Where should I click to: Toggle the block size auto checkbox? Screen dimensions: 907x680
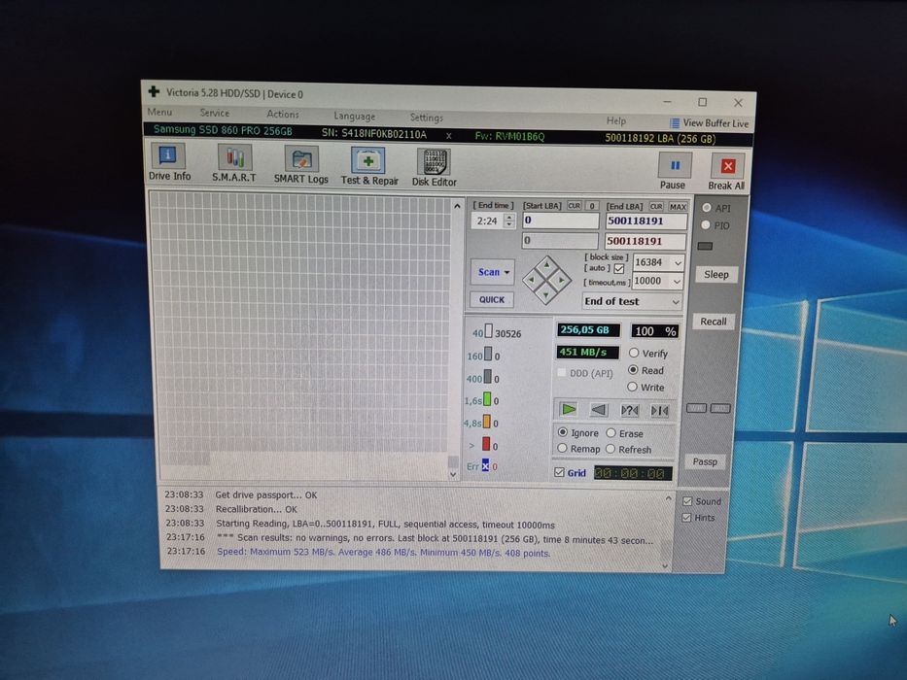coord(619,269)
